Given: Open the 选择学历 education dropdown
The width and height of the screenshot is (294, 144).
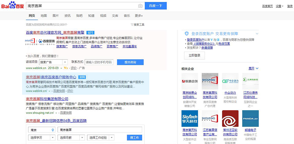Looking at the screenshot, I should point(41,138).
